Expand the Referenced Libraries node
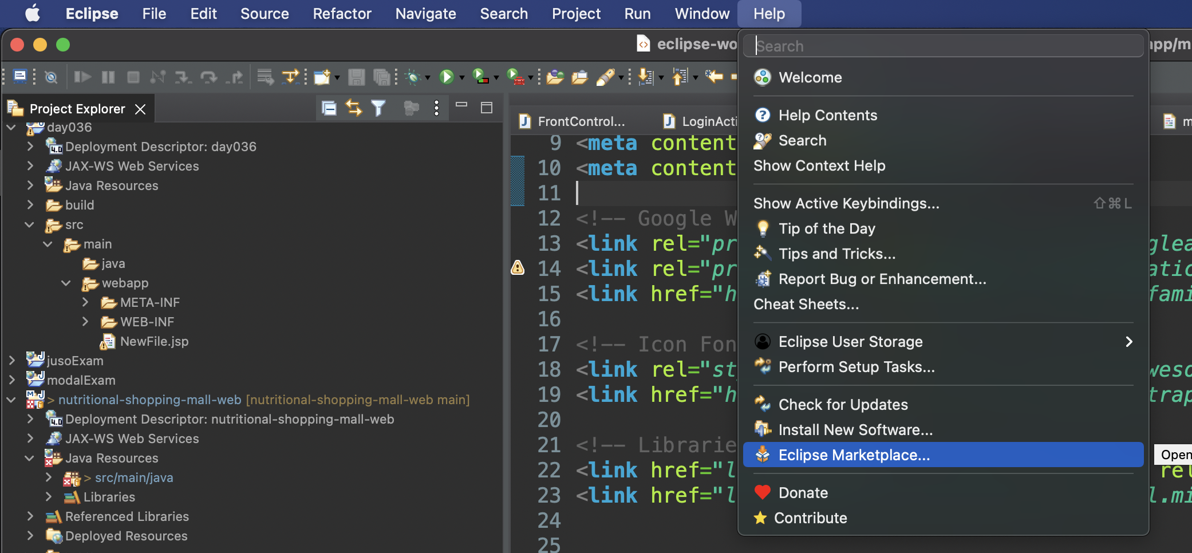The height and width of the screenshot is (553, 1192). point(30,516)
